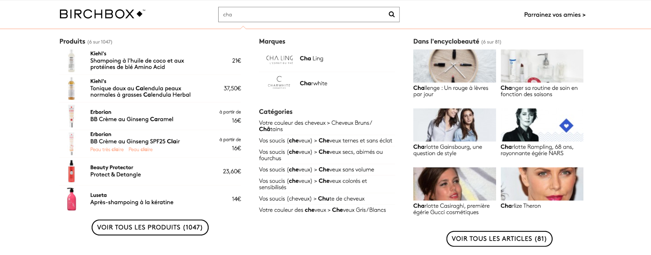Click the 37,50€ price of Calendula toner
Viewport: 651px width, 255px height.
pyautogui.click(x=232, y=88)
